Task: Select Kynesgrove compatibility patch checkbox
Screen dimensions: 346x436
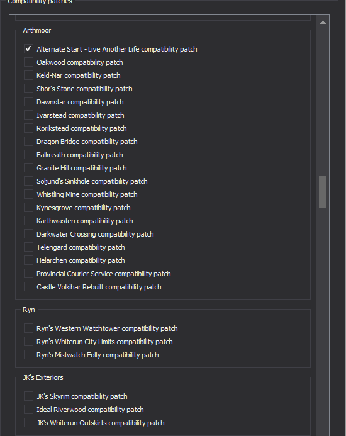Action: [x=28, y=208]
